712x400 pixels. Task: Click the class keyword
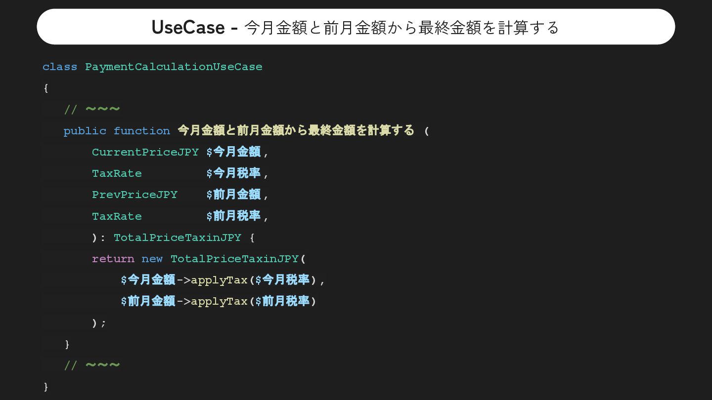(60, 67)
